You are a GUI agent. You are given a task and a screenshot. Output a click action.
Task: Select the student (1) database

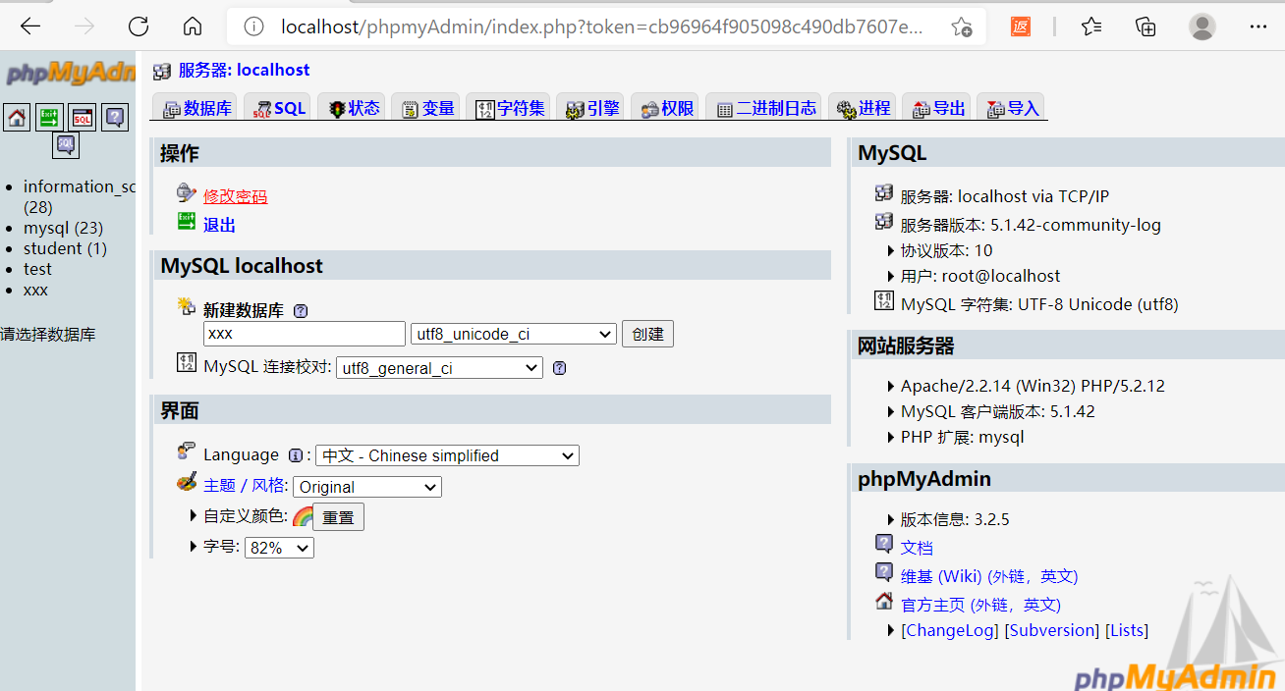[x=65, y=248]
